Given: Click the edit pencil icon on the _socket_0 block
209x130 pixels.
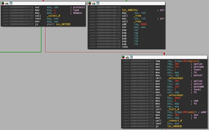Looking at the screenshot, I should [7, 3].
